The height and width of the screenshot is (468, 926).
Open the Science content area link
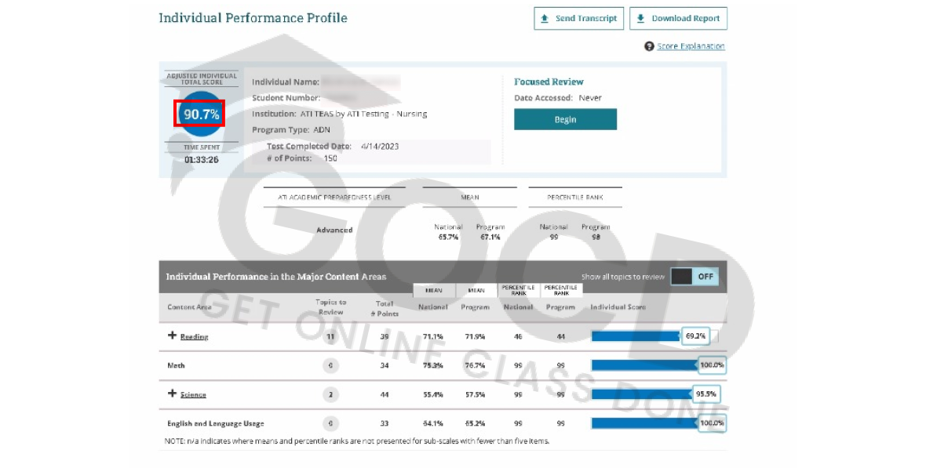[193, 395]
